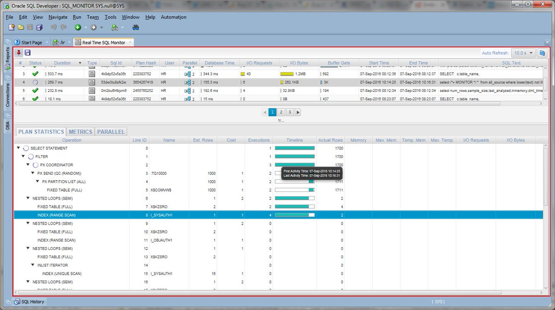Image resolution: width=555 pixels, height=310 pixels.
Task: Click the Undo toolbar icon
Action: pos(54,28)
